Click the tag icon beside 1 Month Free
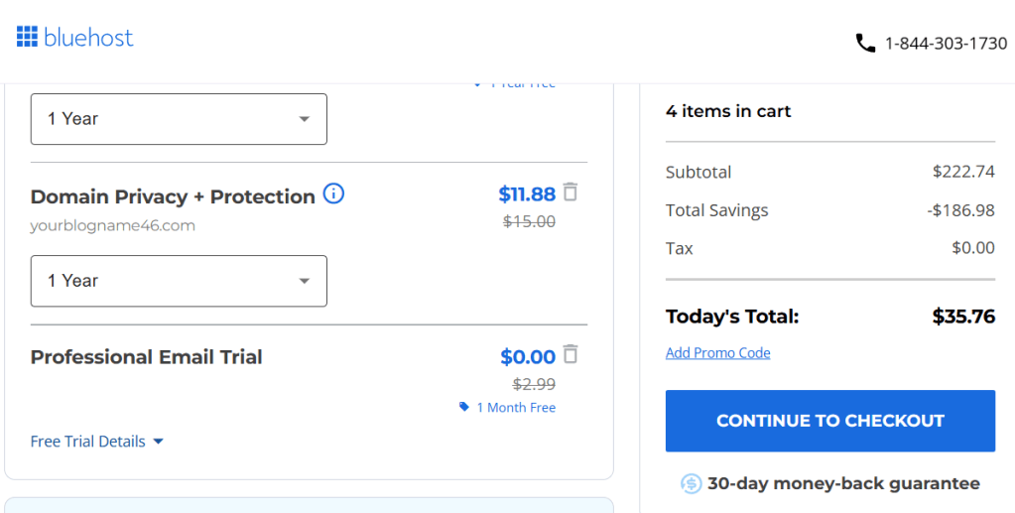Viewport: 1015px width, 513px height. click(x=464, y=407)
